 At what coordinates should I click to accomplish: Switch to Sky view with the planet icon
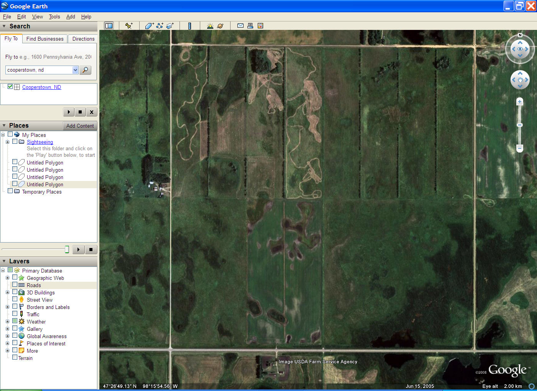[220, 26]
